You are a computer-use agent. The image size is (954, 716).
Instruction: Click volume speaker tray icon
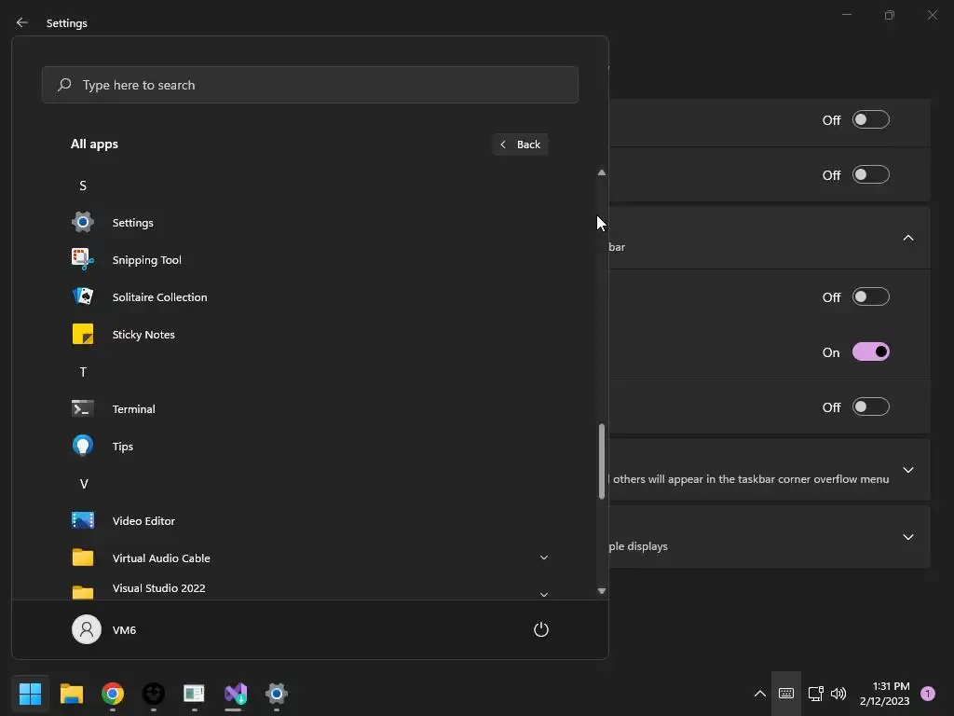(x=838, y=694)
